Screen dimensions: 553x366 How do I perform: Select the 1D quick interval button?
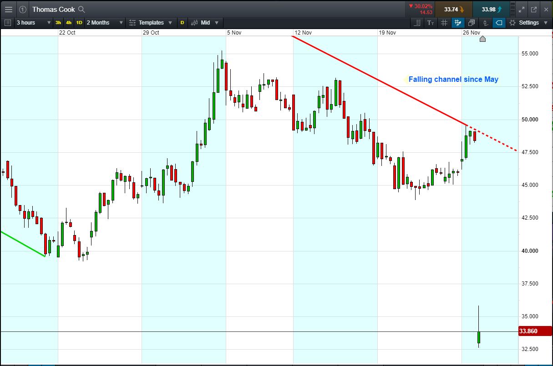pyautogui.click(x=79, y=22)
